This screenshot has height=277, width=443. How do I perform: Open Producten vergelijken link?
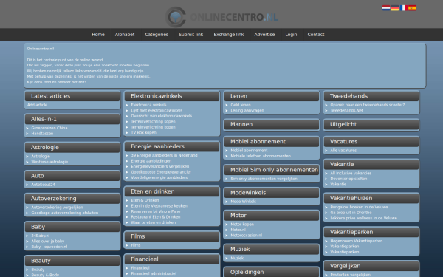350,275
